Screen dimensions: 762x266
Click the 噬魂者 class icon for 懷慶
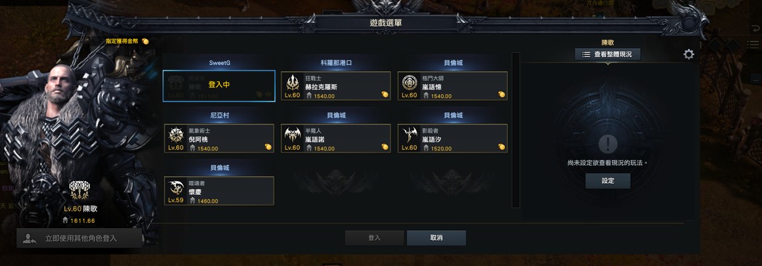176,188
